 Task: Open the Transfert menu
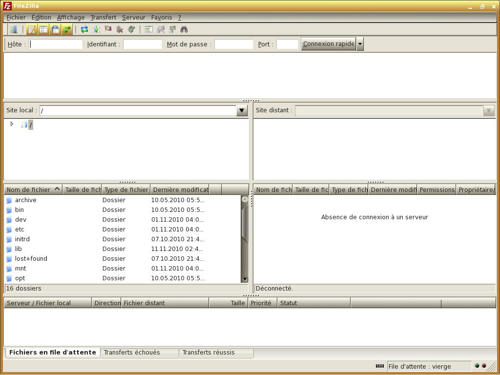tap(104, 18)
